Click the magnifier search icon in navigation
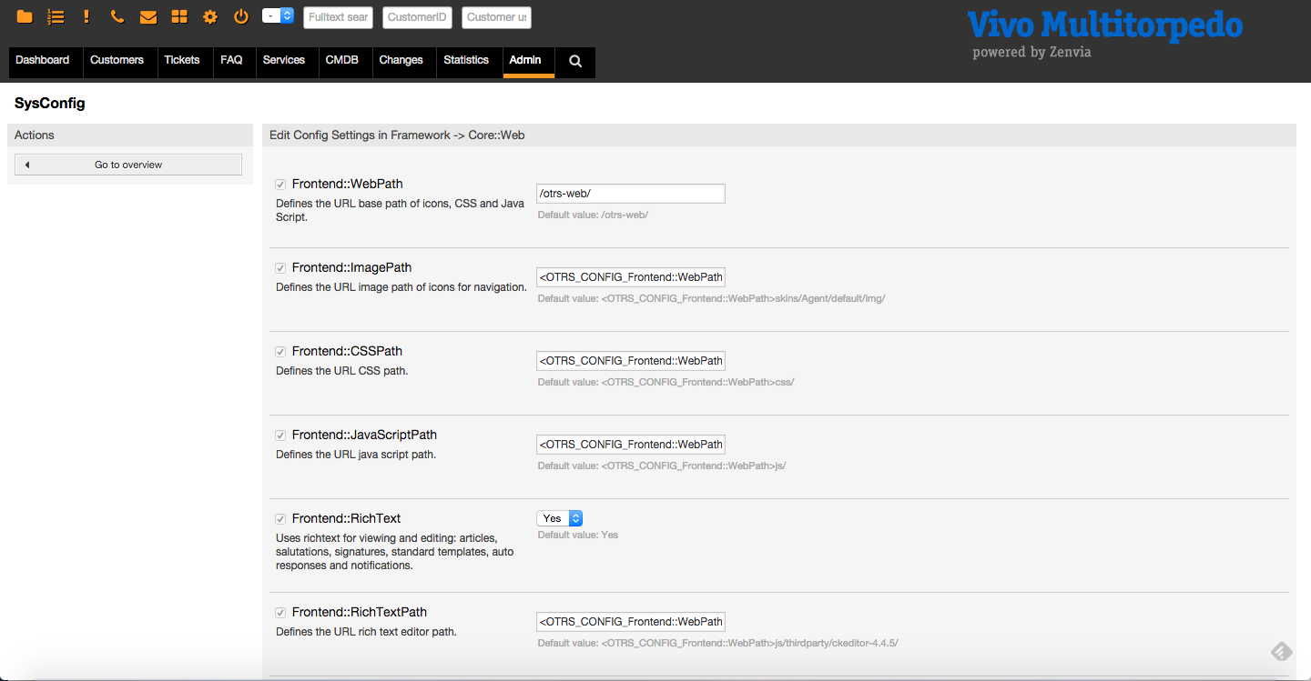 pyautogui.click(x=575, y=61)
